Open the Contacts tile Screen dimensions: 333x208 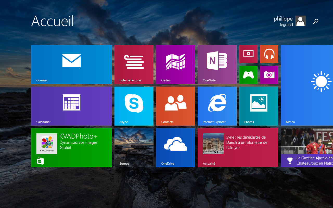coord(176,106)
